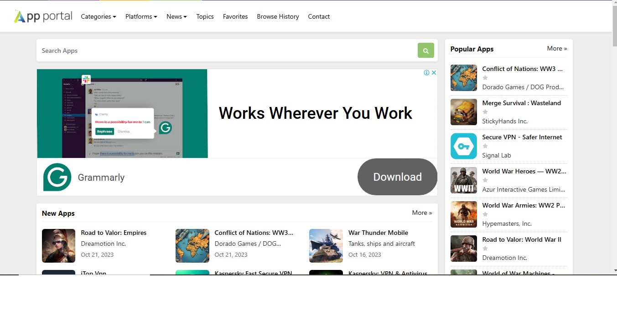Open Road to Valor: World War II link

(x=522, y=239)
